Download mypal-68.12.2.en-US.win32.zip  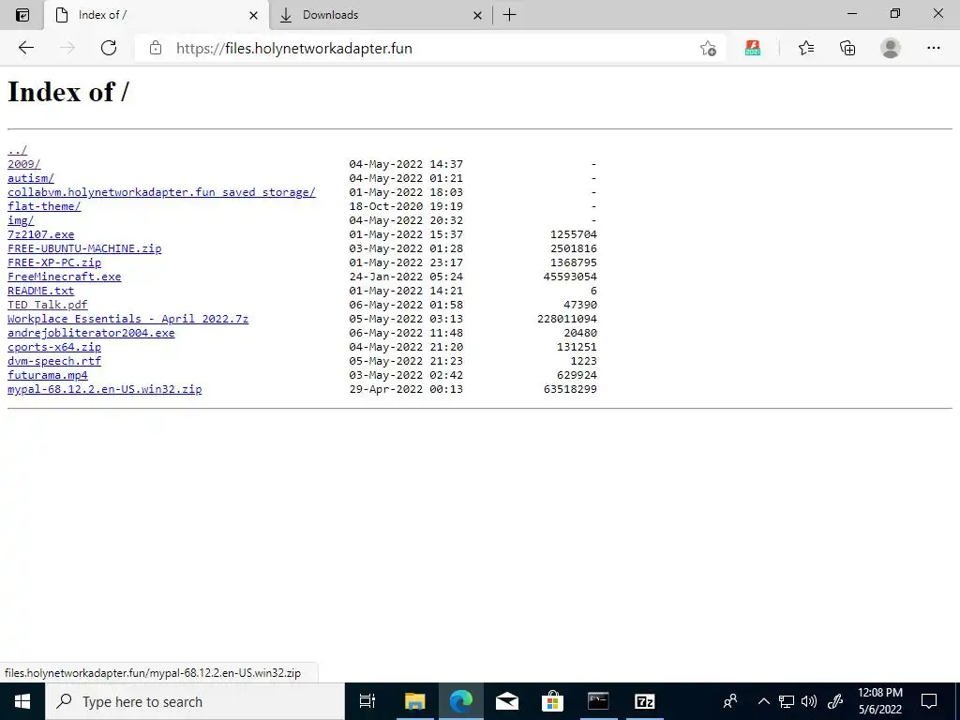pos(105,389)
